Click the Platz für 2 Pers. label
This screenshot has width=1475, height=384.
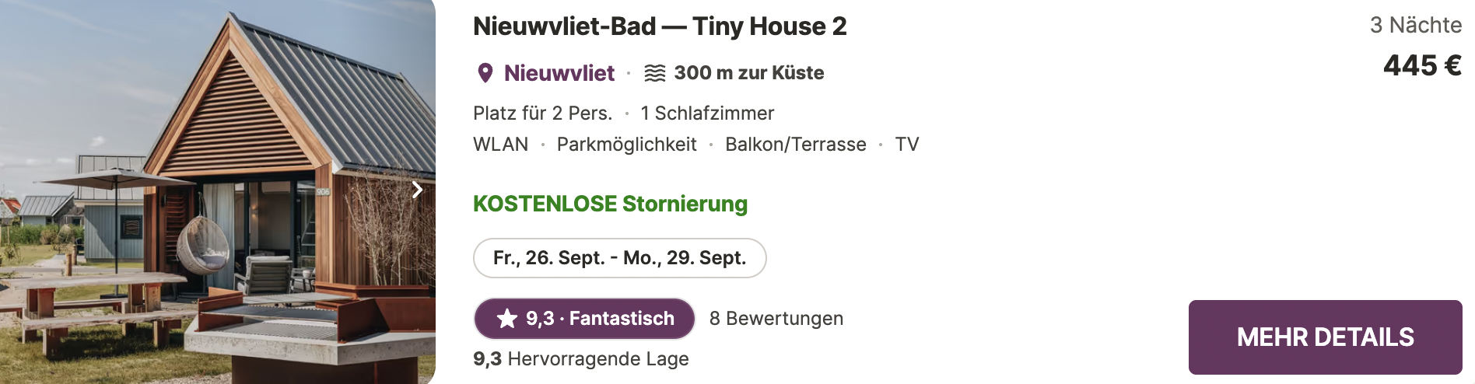tap(542, 113)
